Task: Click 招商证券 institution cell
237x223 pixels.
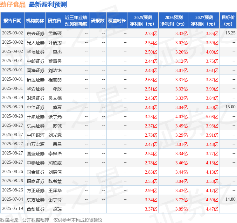Action: (x=36, y=181)
